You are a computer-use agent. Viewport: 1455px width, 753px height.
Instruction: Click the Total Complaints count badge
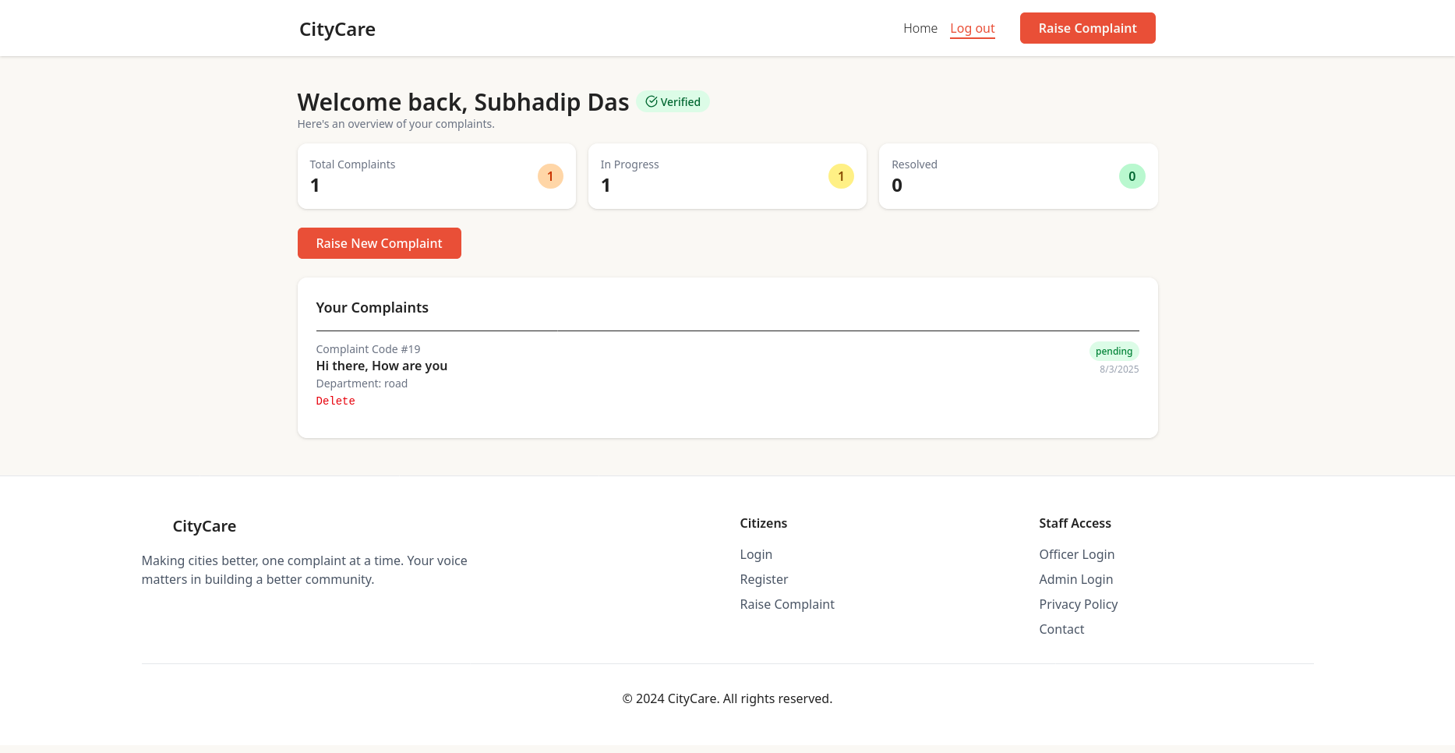550,176
